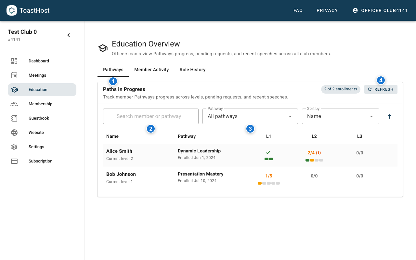Click the Website globe icon
The width and height of the screenshot is (416, 260).
(x=14, y=132)
